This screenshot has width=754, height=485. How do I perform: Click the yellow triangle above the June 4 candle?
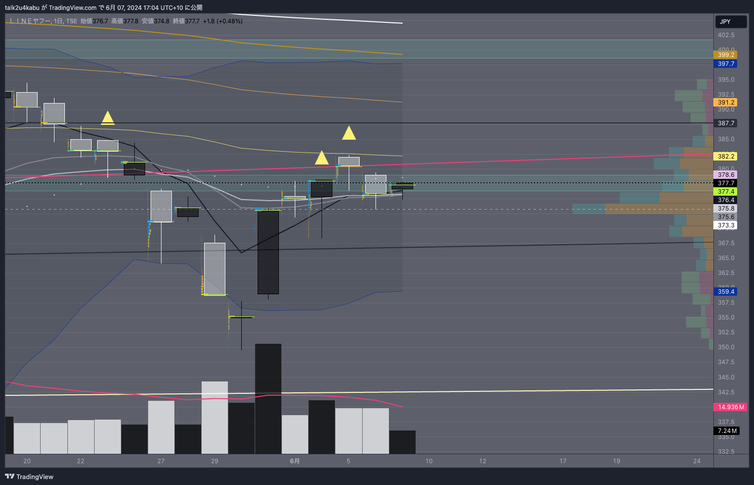(322, 158)
